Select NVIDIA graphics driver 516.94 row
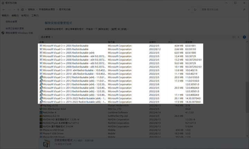This screenshot has height=149, width=249. (121, 127)
